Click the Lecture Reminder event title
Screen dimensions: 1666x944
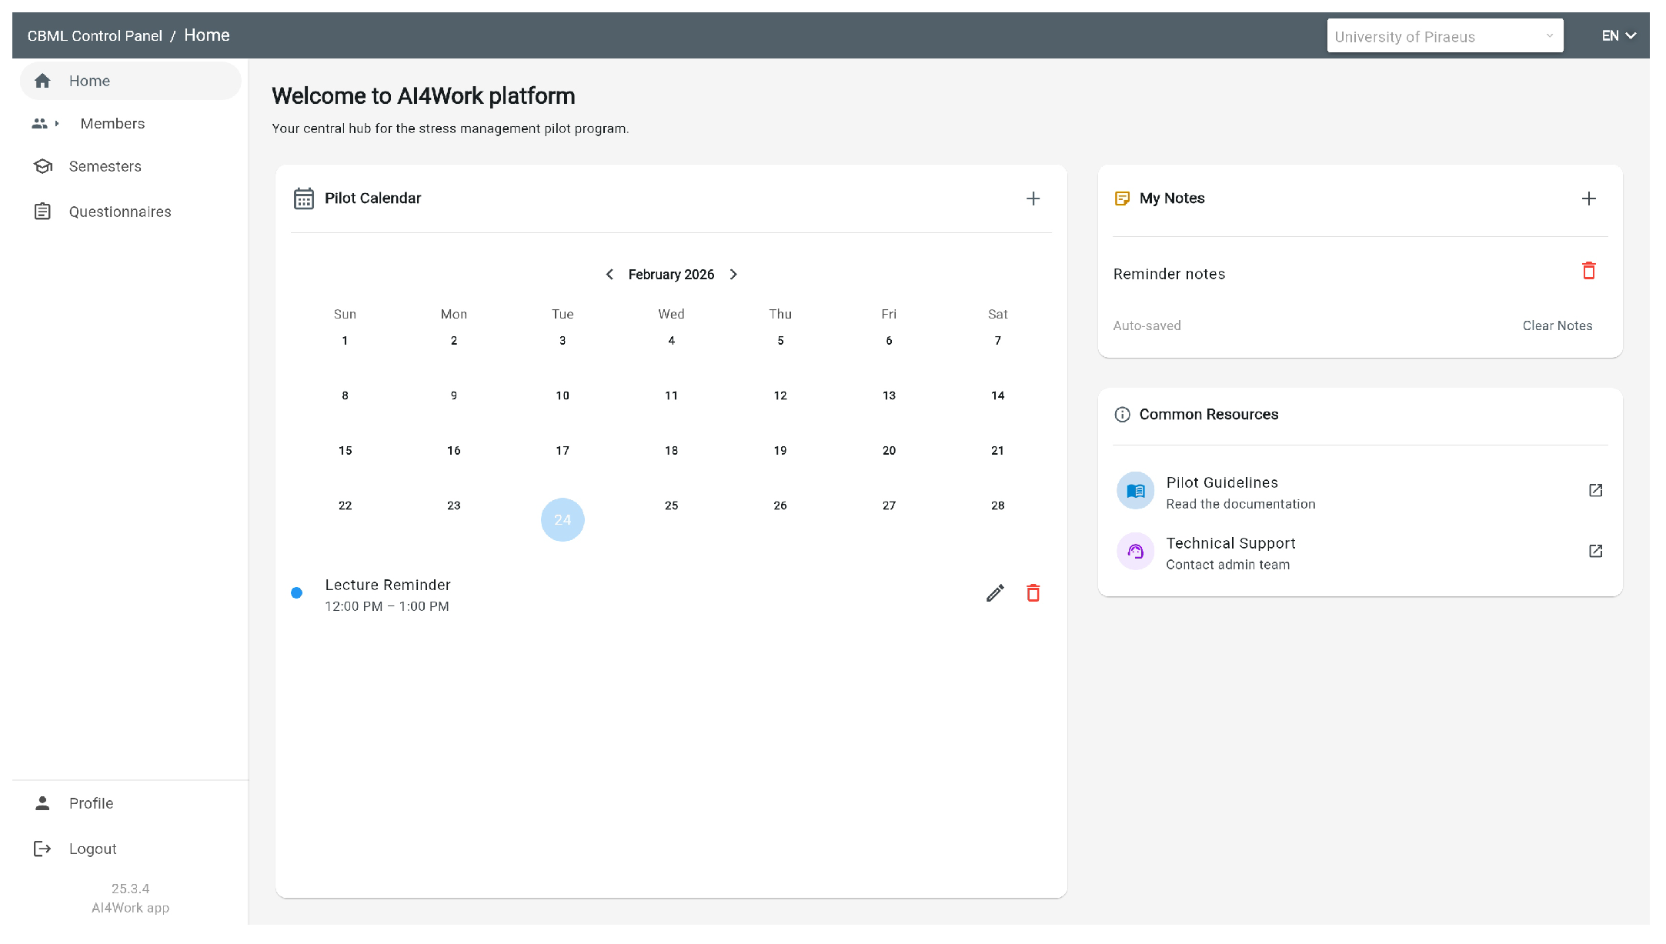click(x=388, y=585)
